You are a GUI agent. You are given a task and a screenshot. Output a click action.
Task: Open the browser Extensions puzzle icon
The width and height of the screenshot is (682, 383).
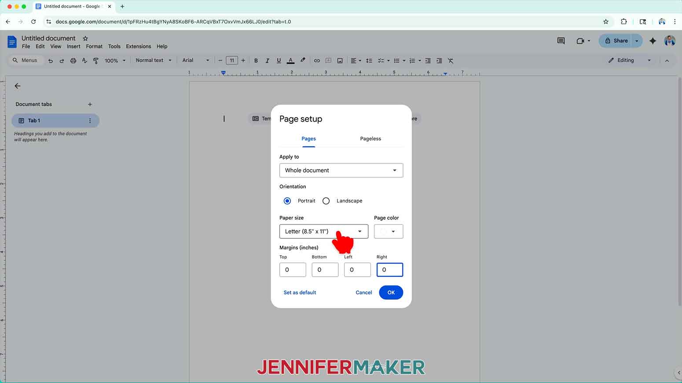[x=623, y=22]
